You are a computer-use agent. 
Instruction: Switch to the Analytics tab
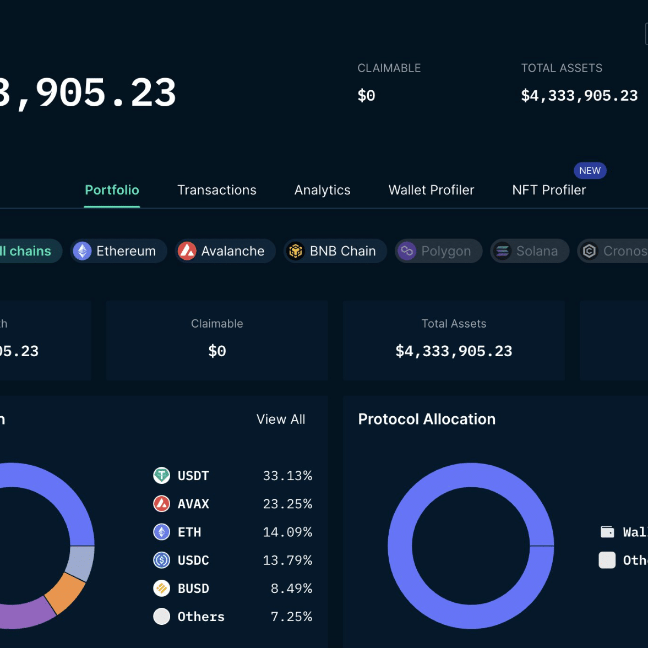pyautogui.click(x=322, y=190)
